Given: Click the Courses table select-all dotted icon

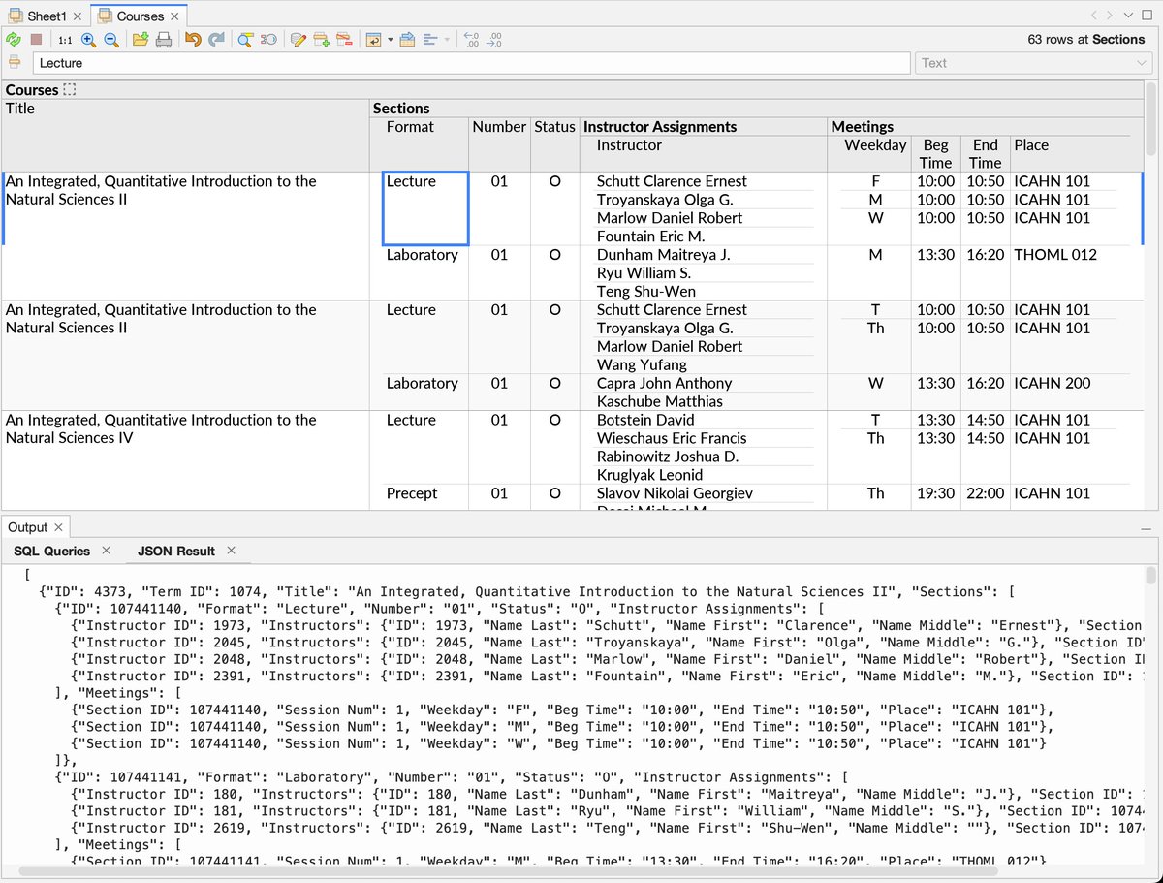Looking at the screenshot, I should pos(69,89).
